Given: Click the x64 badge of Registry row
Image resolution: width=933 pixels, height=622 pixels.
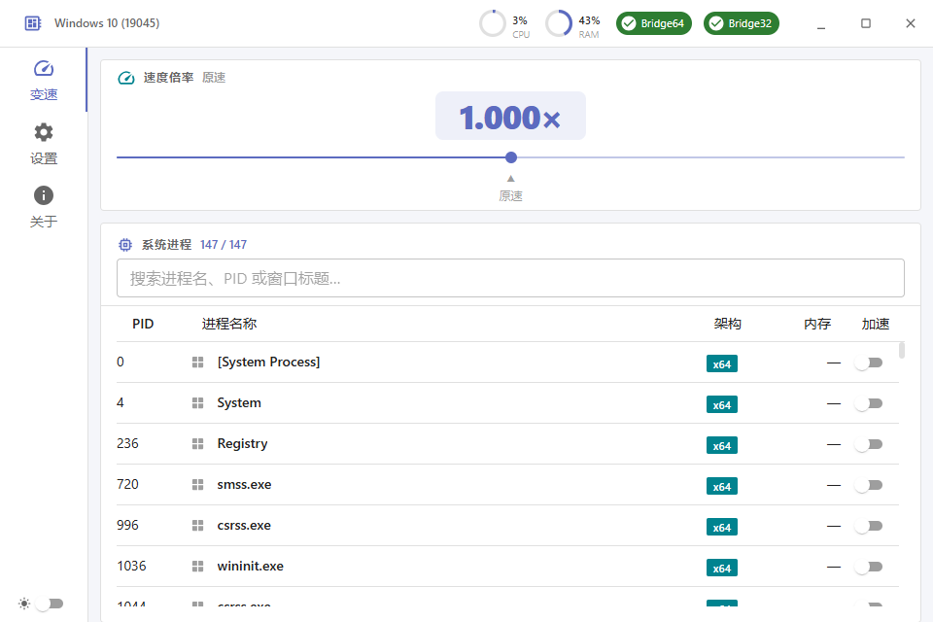Looking at the screenshot, I should tap(722, 445).
